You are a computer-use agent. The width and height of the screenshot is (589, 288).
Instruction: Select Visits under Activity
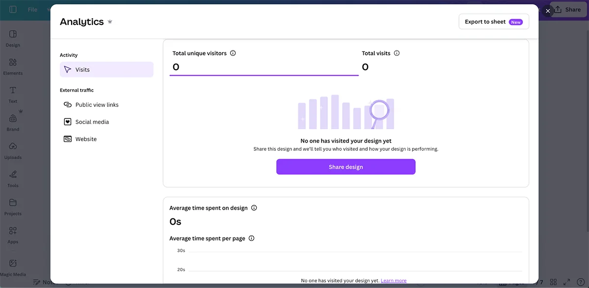(107, 70)
